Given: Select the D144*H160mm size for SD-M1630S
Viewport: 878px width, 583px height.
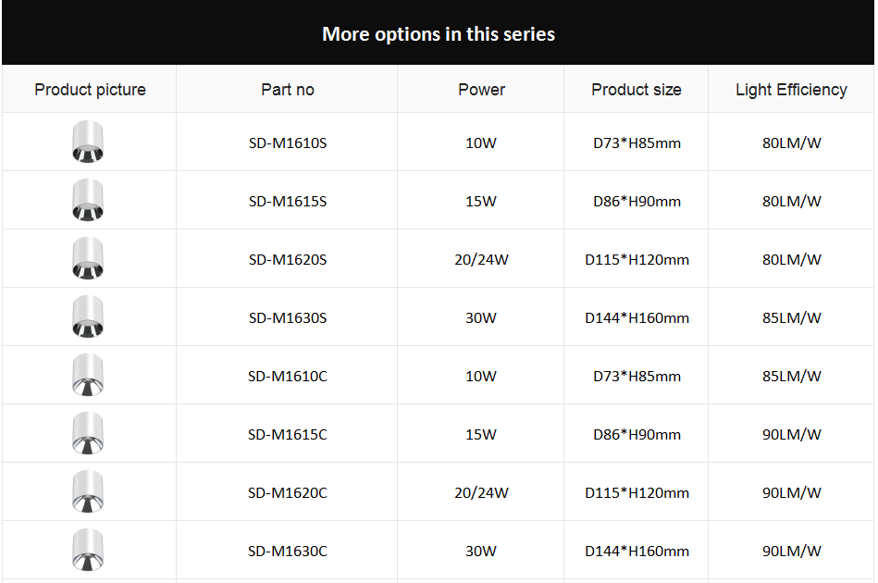Looking at the screenshot, I should tap(637, 318).
